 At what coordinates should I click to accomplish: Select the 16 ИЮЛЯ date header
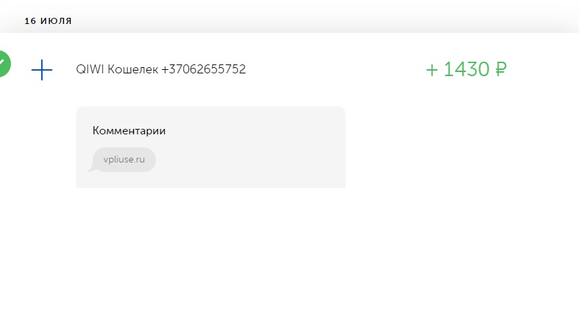pos(48,21)
